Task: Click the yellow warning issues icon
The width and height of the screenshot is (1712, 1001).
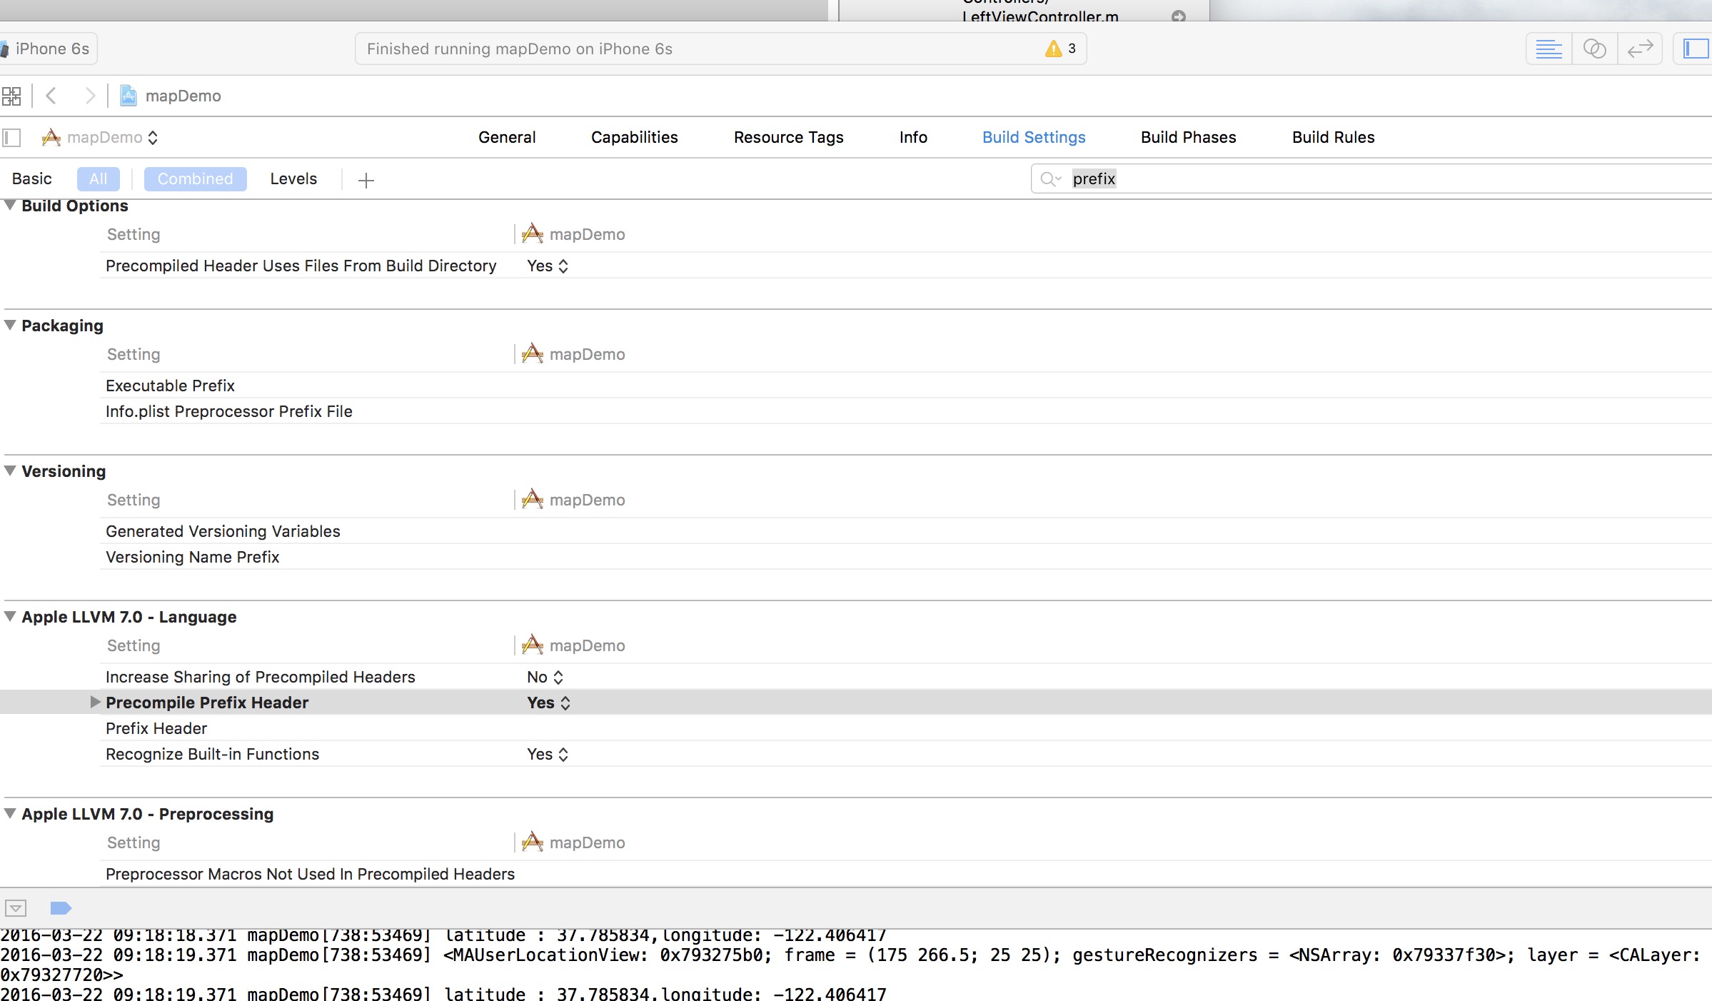Action: [x=1053, y=49]
